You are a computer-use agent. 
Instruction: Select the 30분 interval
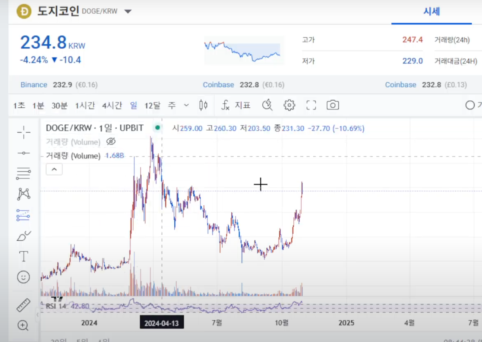[59, 106]
